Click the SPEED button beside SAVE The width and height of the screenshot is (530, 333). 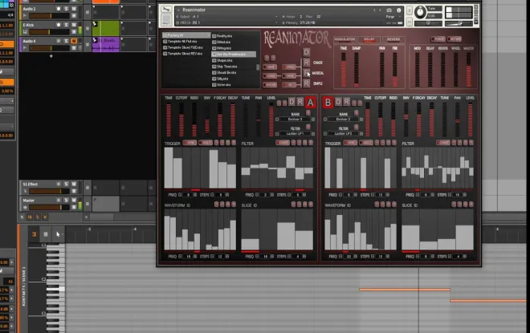coord(289,67)
